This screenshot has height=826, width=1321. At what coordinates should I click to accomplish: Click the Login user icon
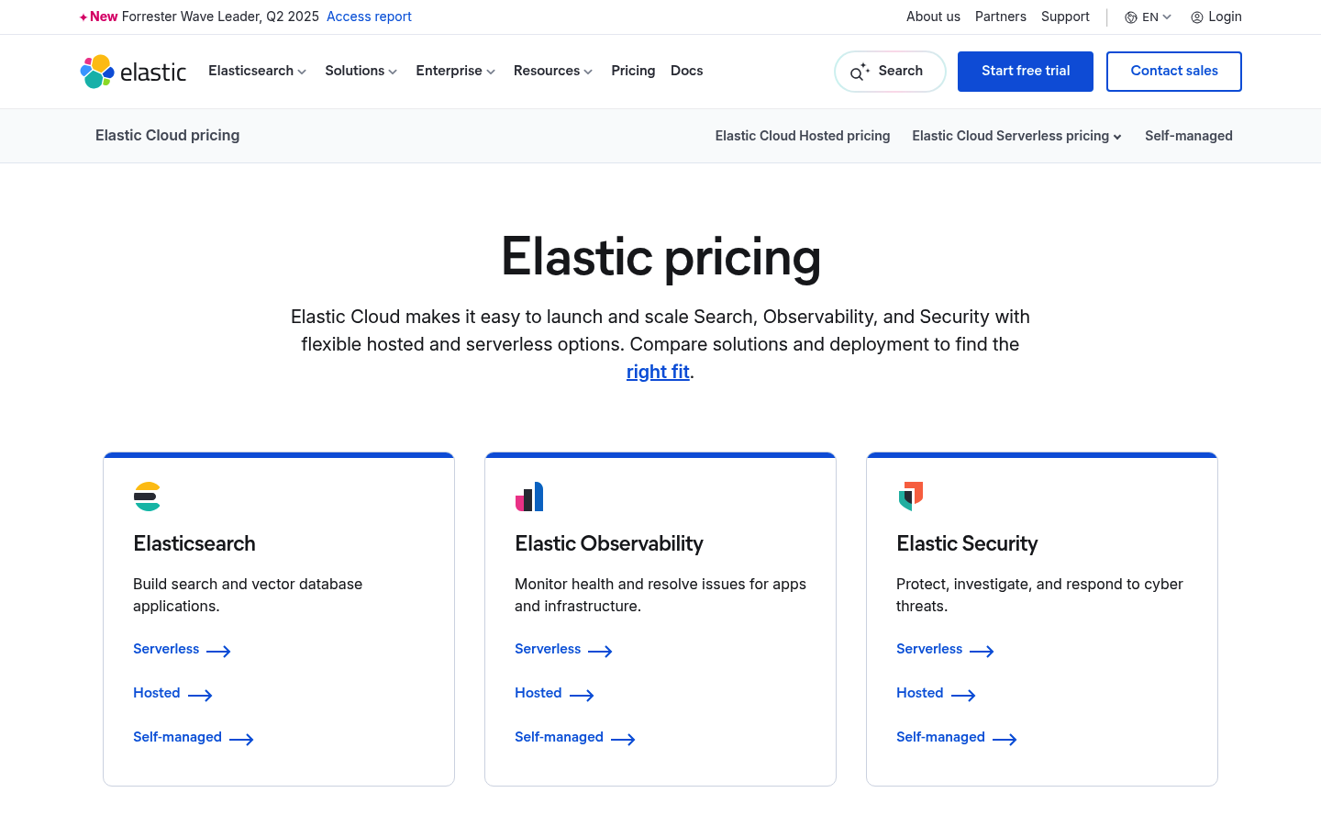(x=1197, y=17)
